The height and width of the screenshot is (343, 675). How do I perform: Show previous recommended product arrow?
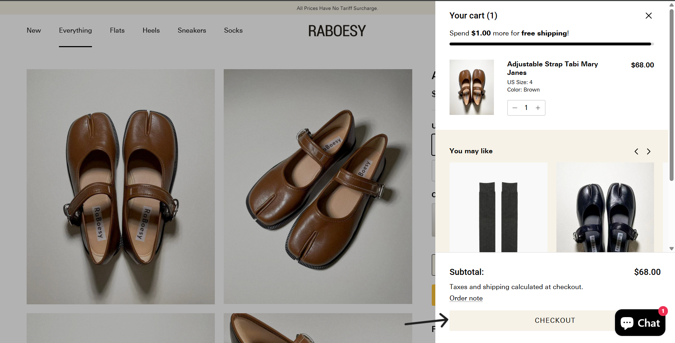coord(636,151)
